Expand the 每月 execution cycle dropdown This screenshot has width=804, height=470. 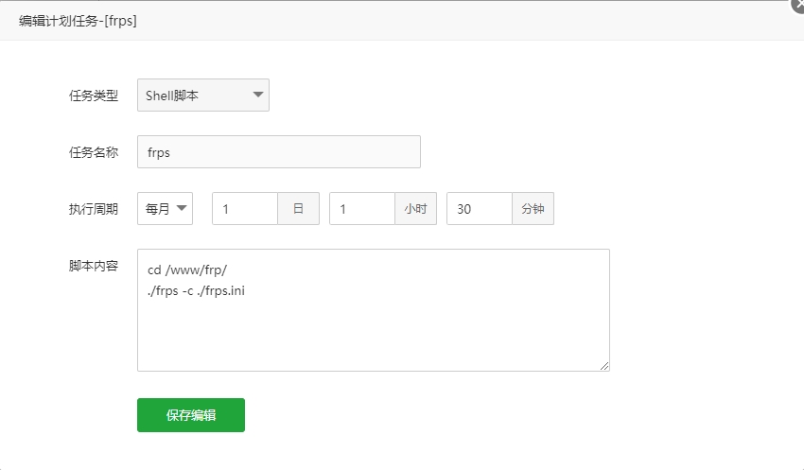[x=165, y=209]
